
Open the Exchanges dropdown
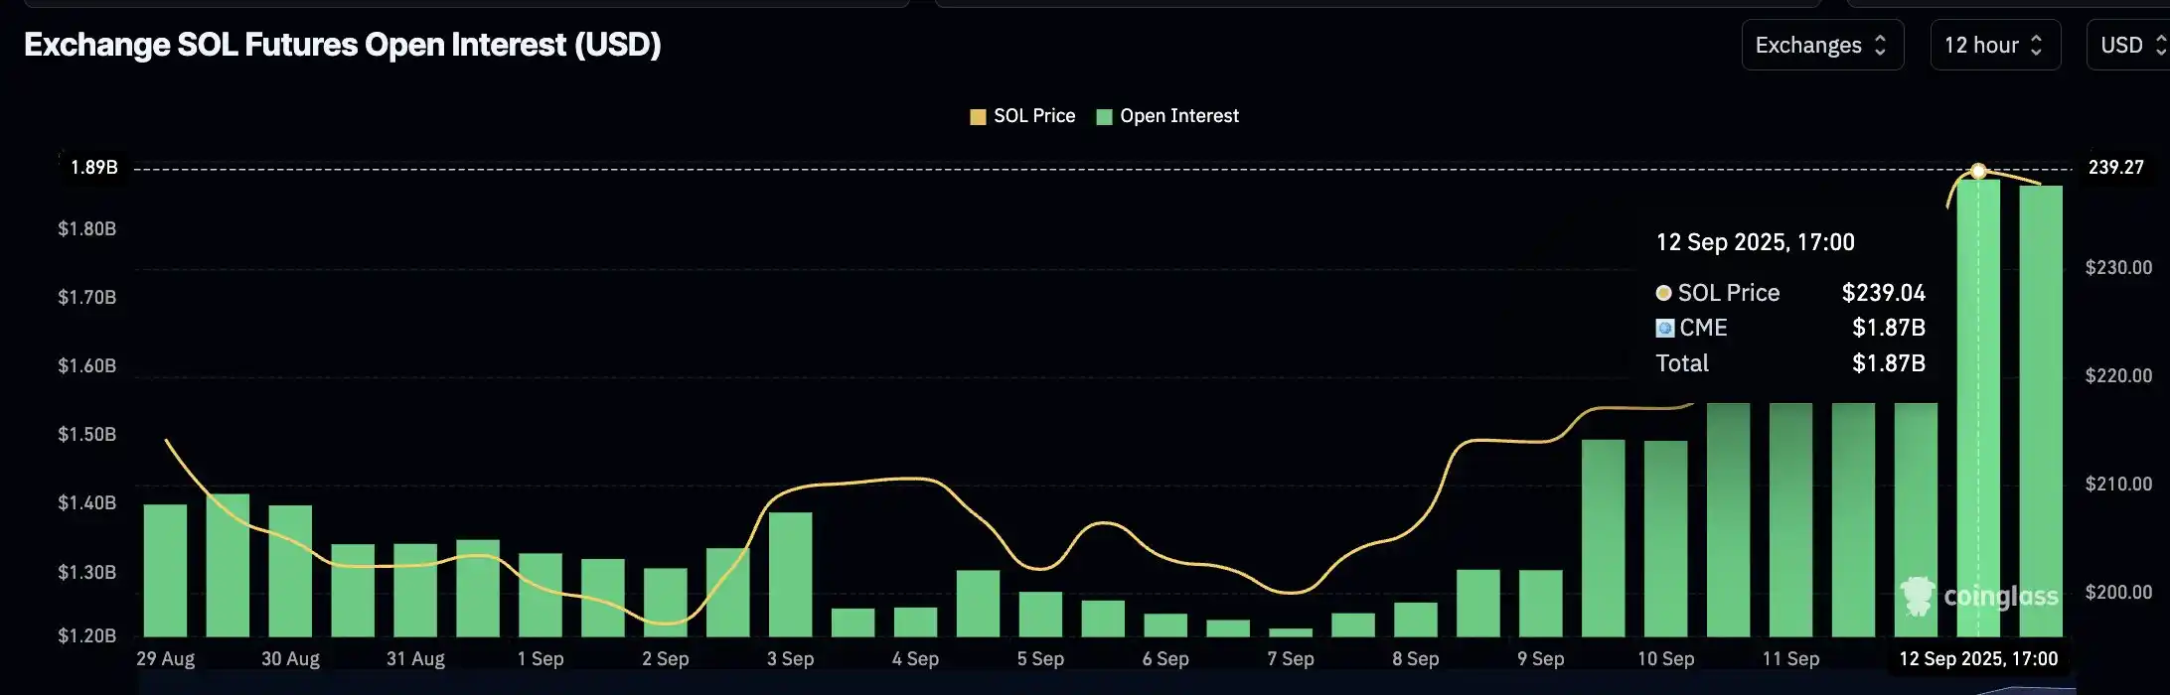[x=1821, y=46]
